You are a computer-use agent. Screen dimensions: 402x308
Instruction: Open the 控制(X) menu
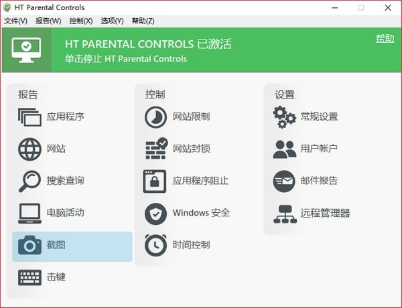[x=81, y=21]
